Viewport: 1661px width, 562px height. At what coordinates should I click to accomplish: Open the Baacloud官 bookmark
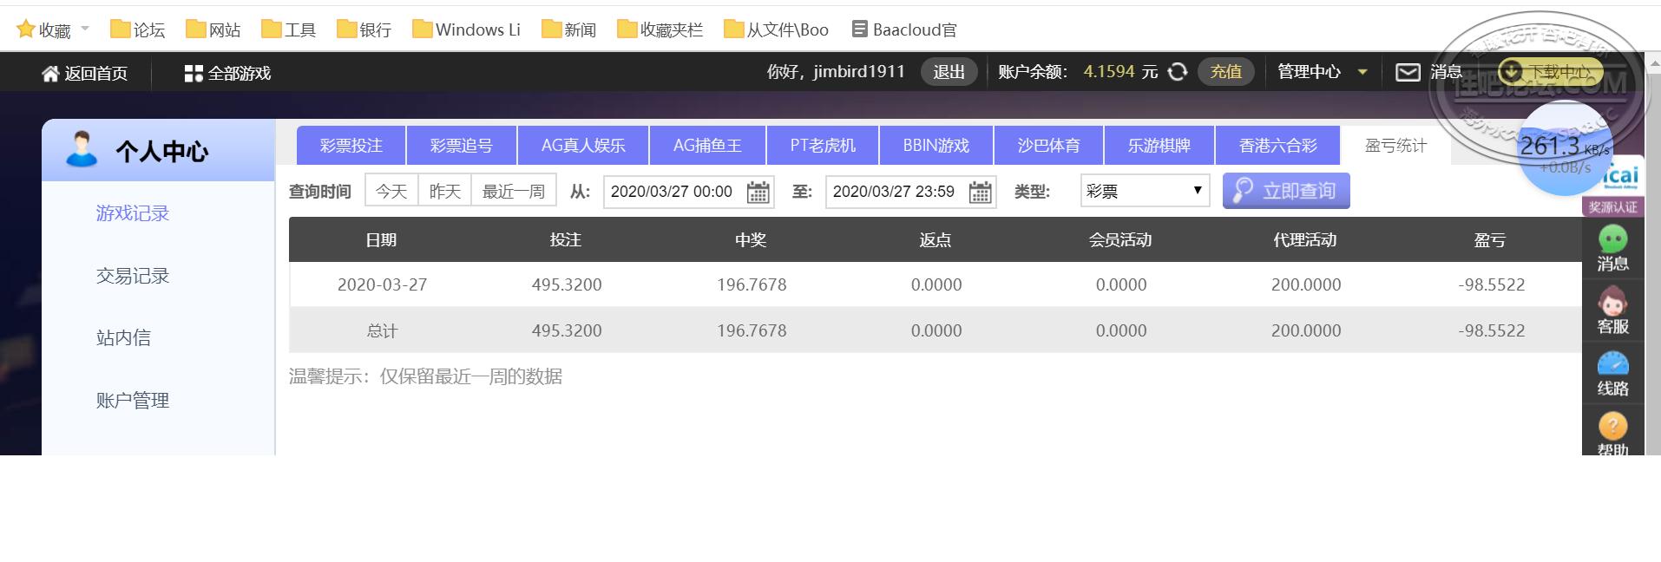[904, 29]
